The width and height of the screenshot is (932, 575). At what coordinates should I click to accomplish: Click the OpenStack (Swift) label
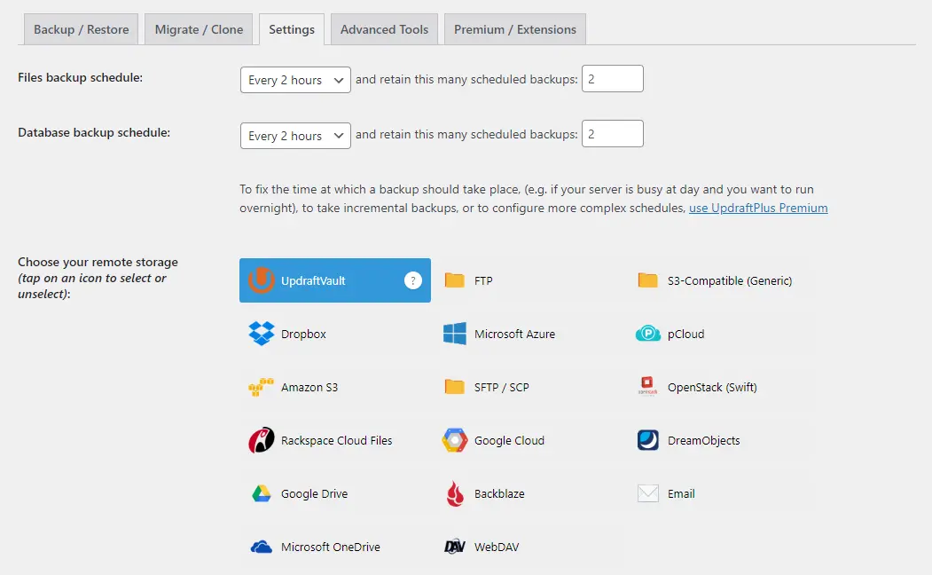click(x=712, y=388)
